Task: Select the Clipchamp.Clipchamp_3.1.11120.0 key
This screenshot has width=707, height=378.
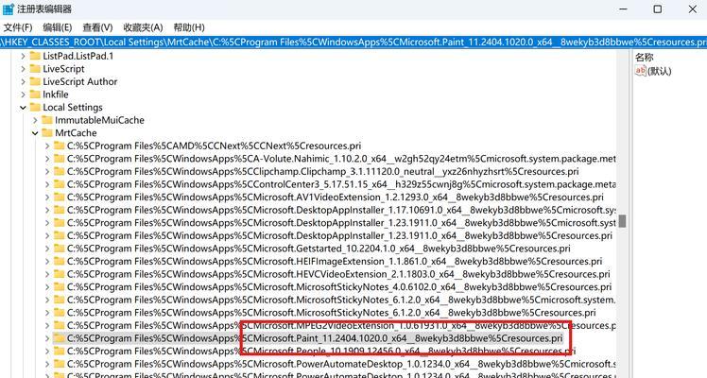Action: (323, 172)
